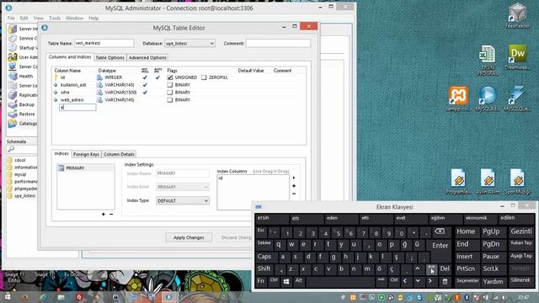Open Help menu in MySQL Administrator
539x303 pixels.
(x=93, y=18)
